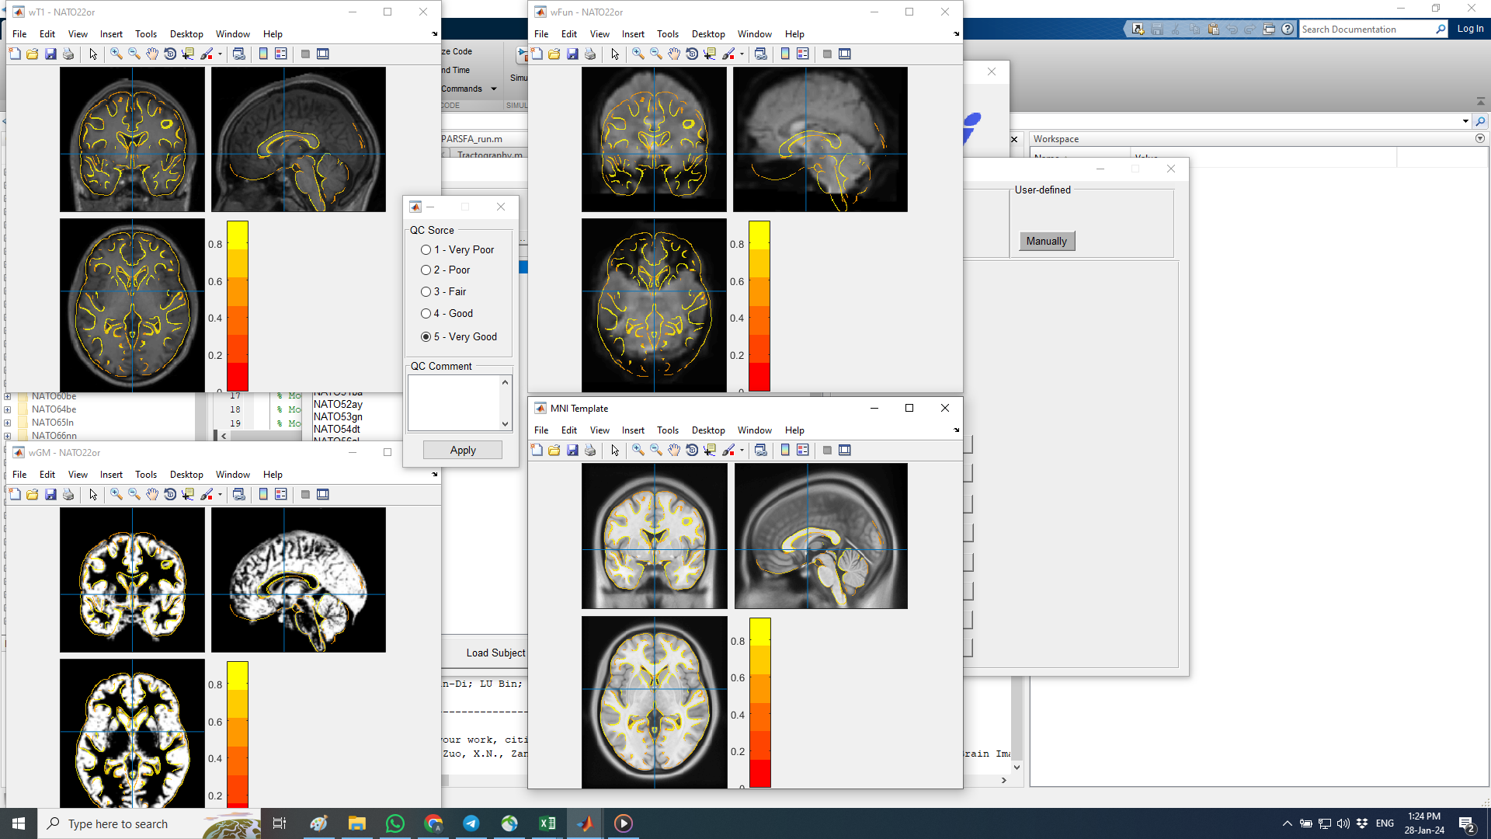
Task: Click Link Plot icon in wFun window
Action: (761, 54)
